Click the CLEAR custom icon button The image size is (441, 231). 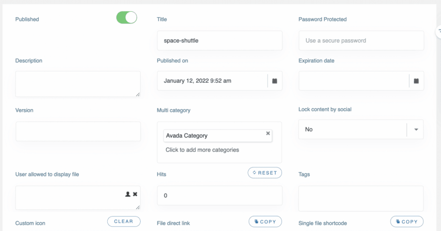pos(123,222)
